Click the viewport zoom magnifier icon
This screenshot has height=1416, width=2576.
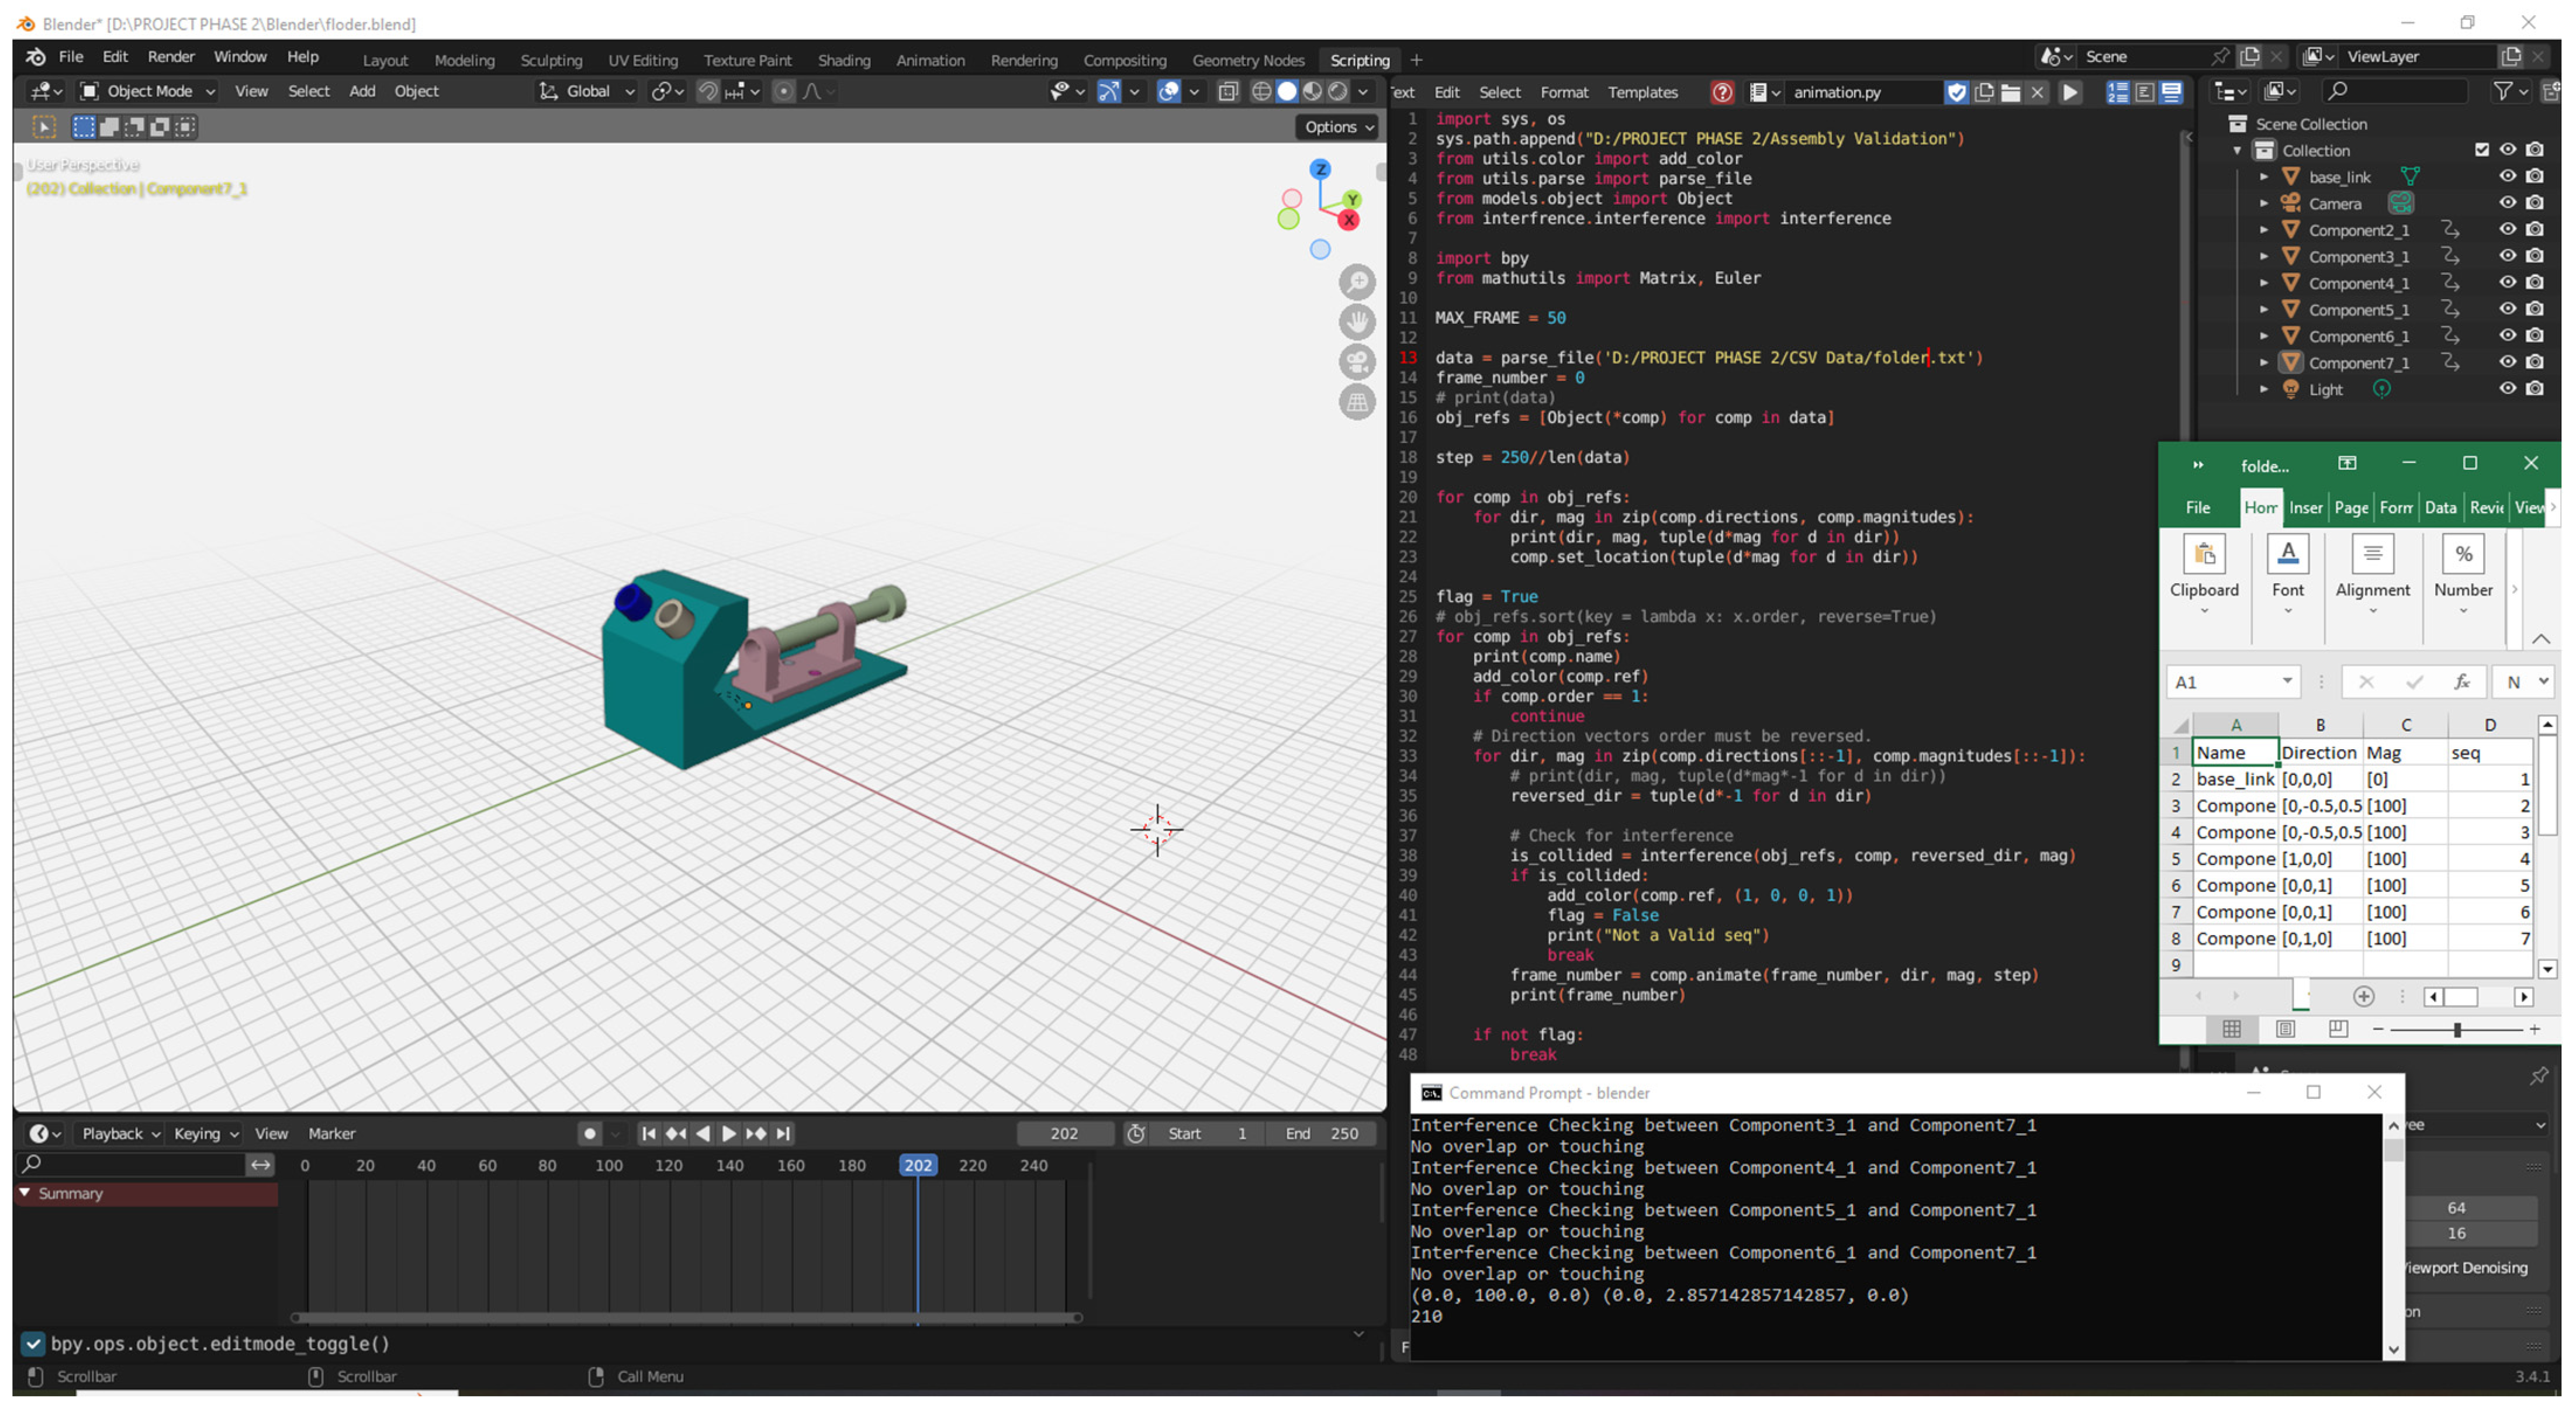click(1357, 283)
